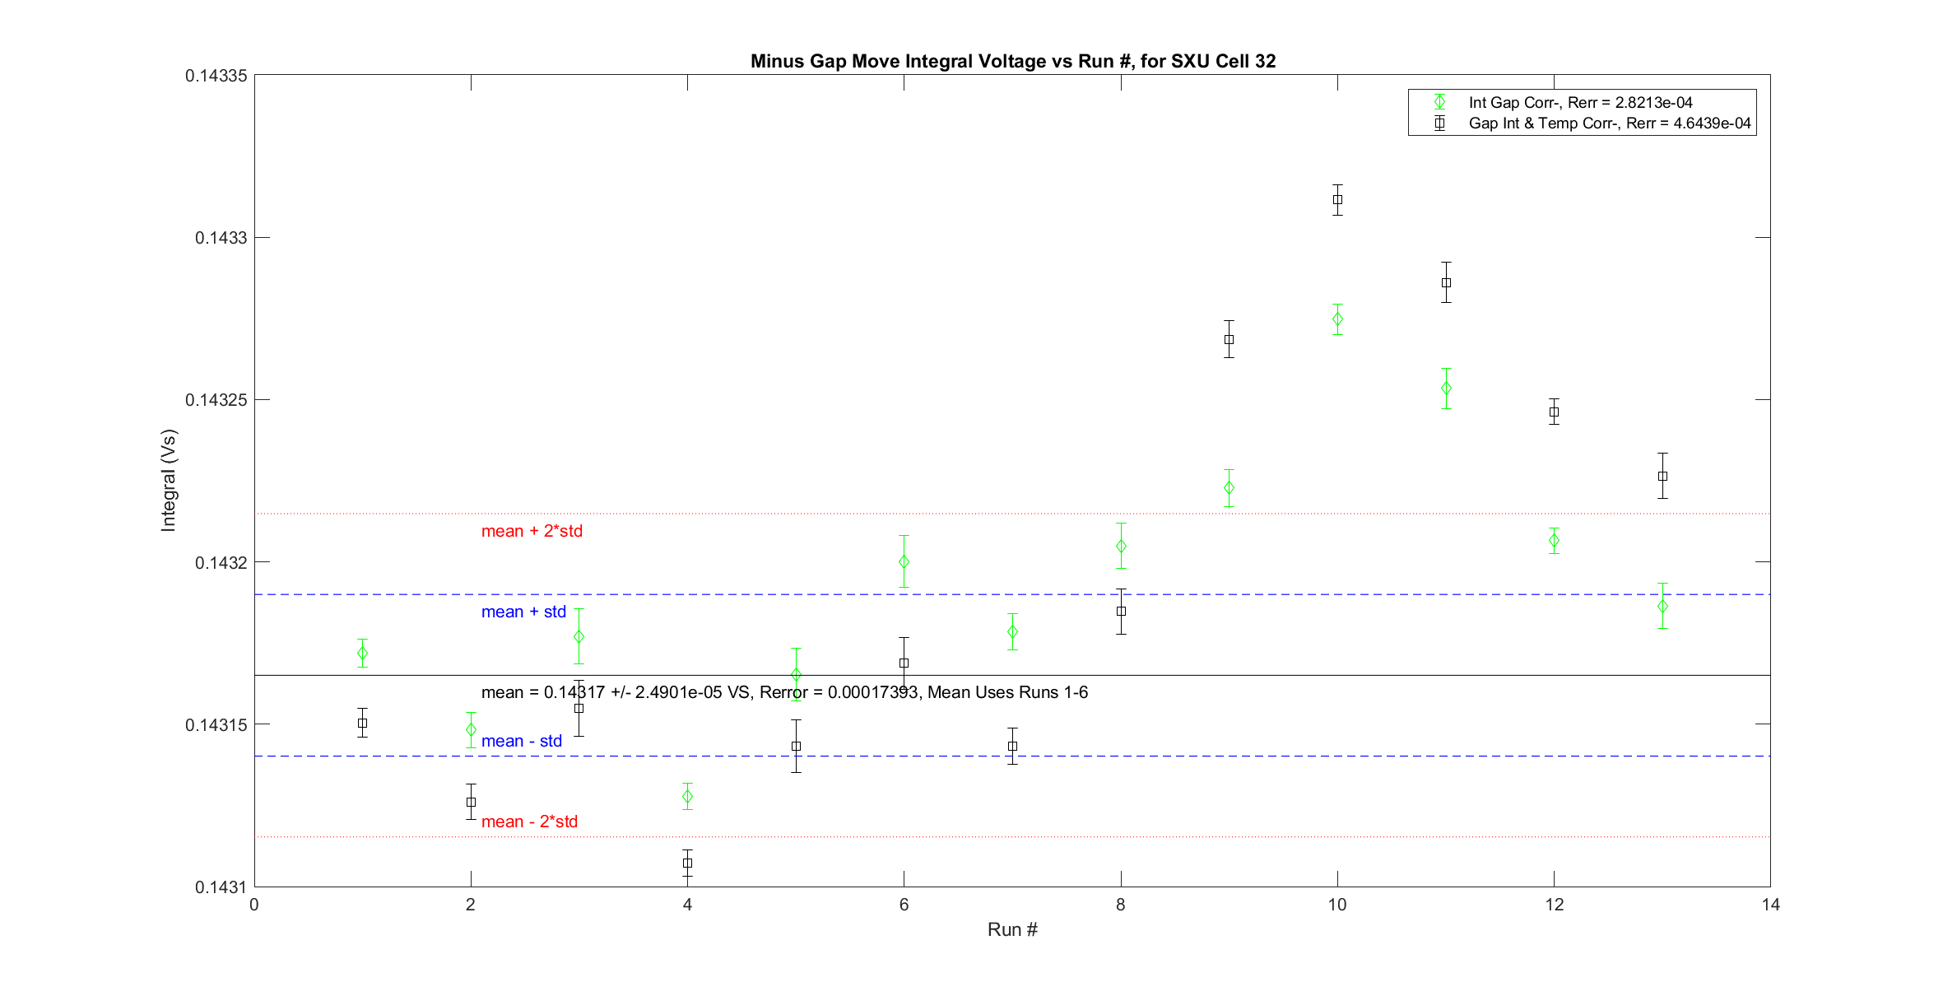Click the green diamond legend icon
The width and height of the screenshot is (1957, 996).
pyautogui.click(x=1439, y=103)
